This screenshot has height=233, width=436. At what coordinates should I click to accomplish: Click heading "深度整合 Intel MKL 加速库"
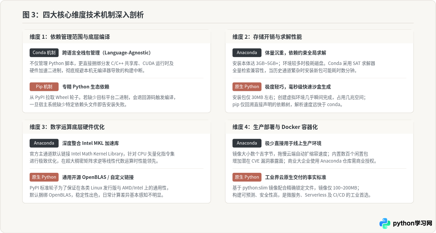tap(91, 143)
